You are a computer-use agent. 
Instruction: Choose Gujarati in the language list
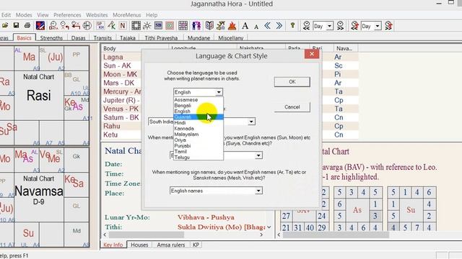coord(199,117)
